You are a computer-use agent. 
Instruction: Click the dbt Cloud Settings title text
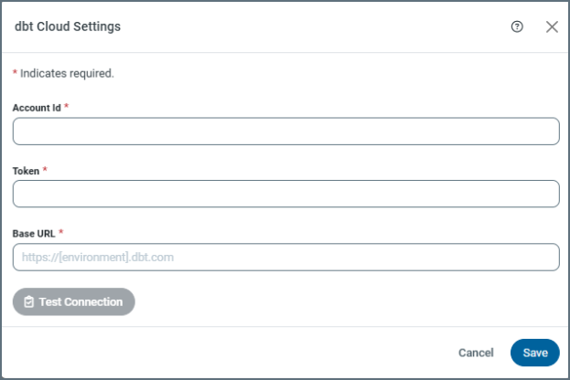tap(68, 26)
